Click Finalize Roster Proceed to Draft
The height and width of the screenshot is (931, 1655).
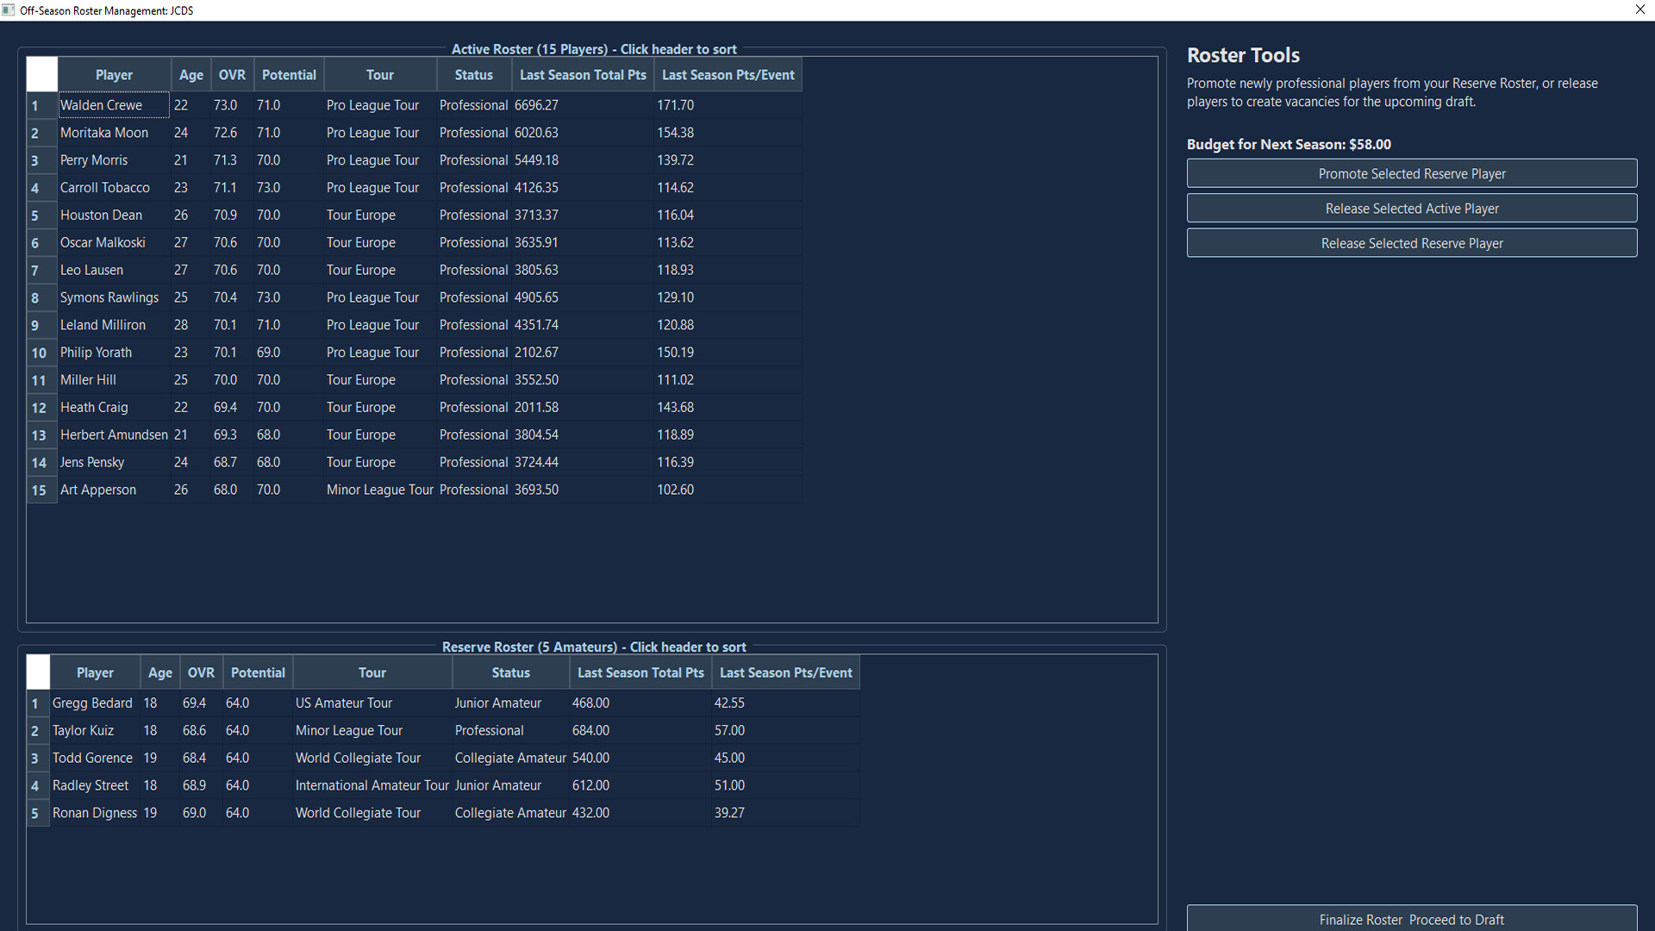(x=1411, y=919)
